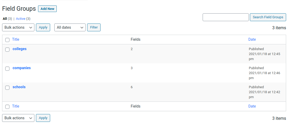Screen dimensions: 289x125
Task: Click the bottom Apply button
Action: (43, 118)
